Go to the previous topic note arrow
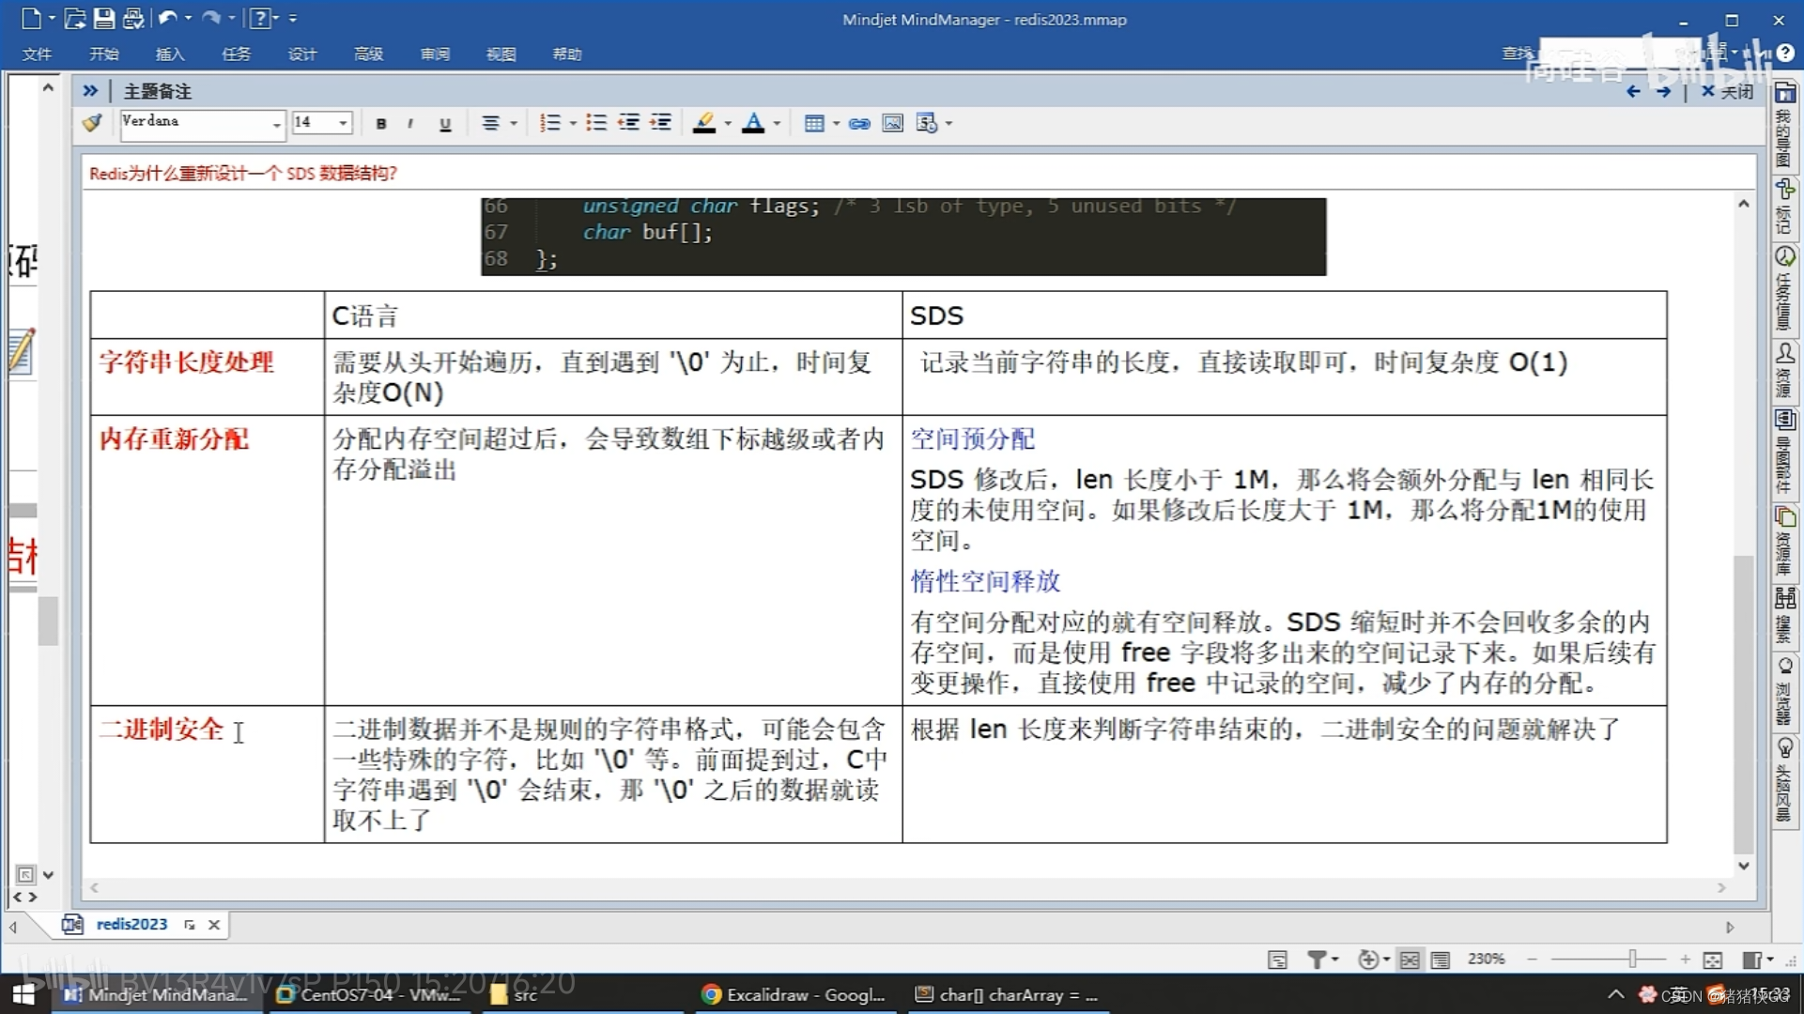 click(1633, 91)
